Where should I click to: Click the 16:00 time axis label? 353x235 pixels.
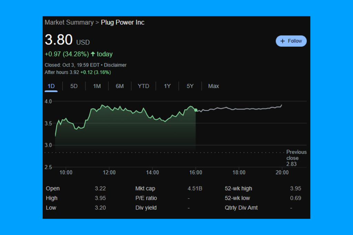tap(196, 172)
